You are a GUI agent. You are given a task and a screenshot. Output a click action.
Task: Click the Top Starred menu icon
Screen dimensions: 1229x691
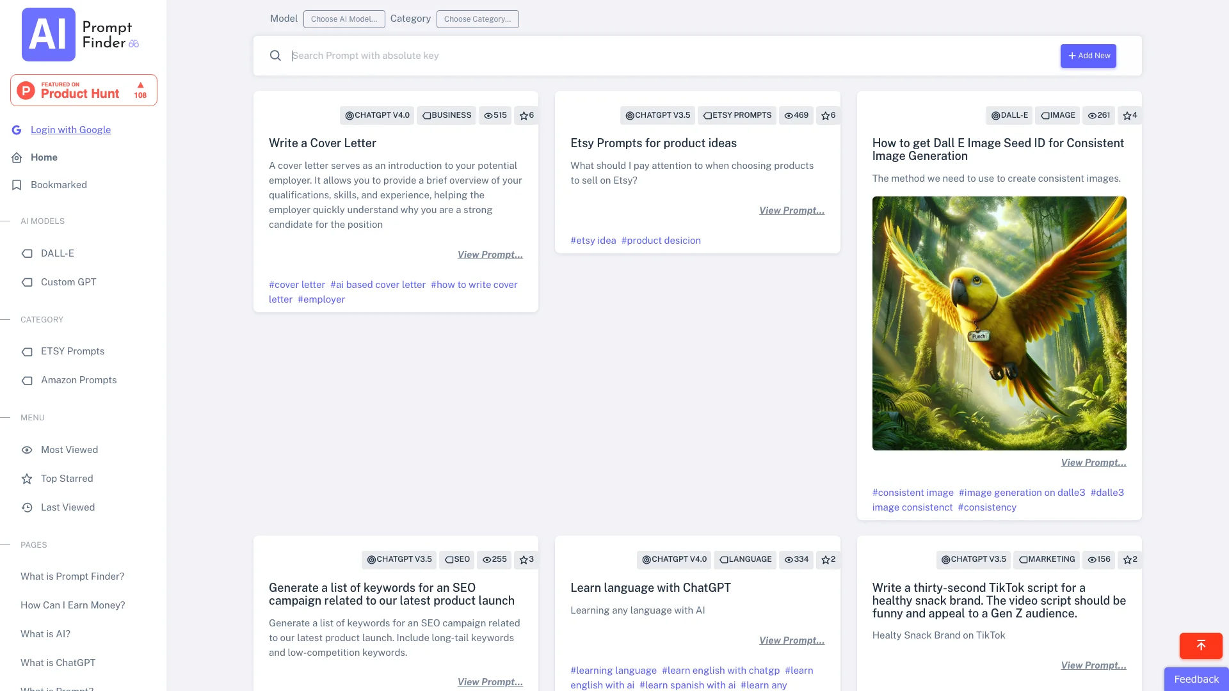pyautogui.click(x=27, y=479)
